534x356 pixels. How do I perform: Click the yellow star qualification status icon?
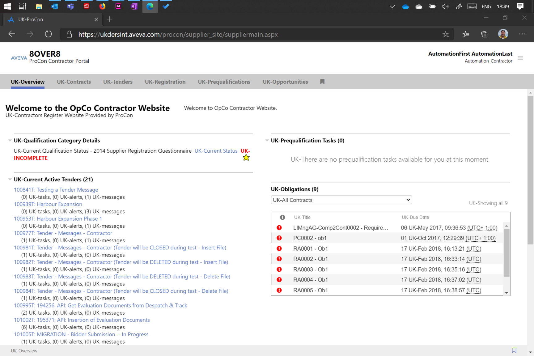coord(246,158)
